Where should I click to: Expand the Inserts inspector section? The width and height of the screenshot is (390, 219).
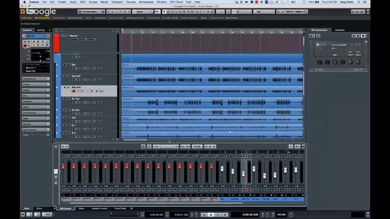36,90
